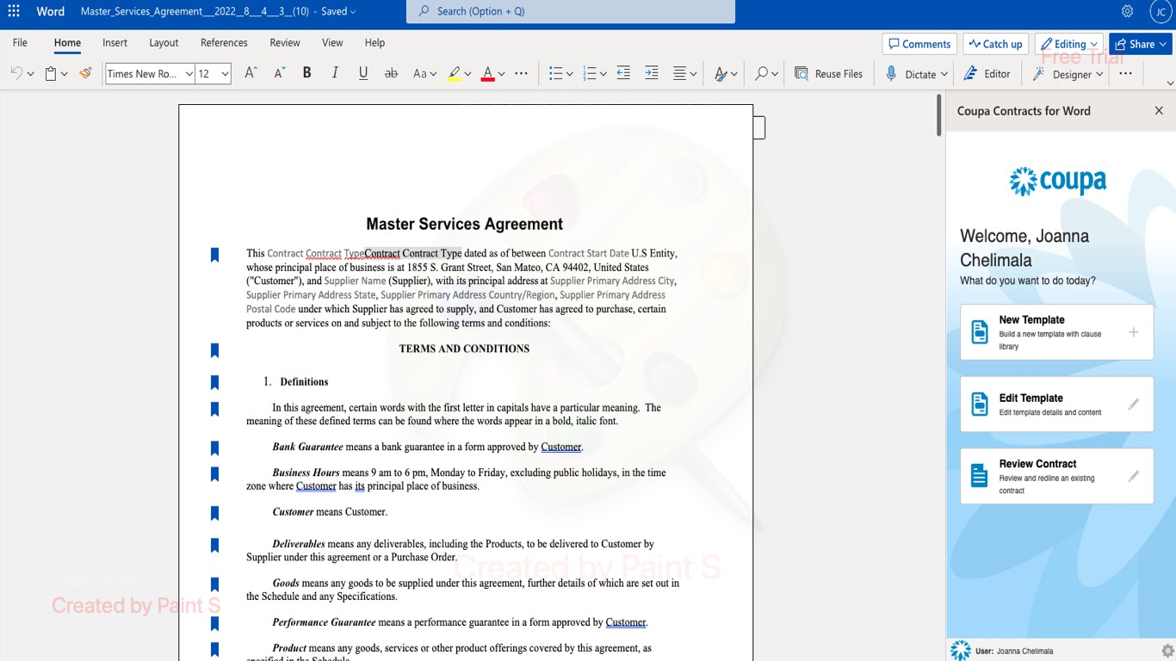Image resolution: width=1176 pixels, height=661 pixels.
Task: Open the File menu
Action: [20, 42]
